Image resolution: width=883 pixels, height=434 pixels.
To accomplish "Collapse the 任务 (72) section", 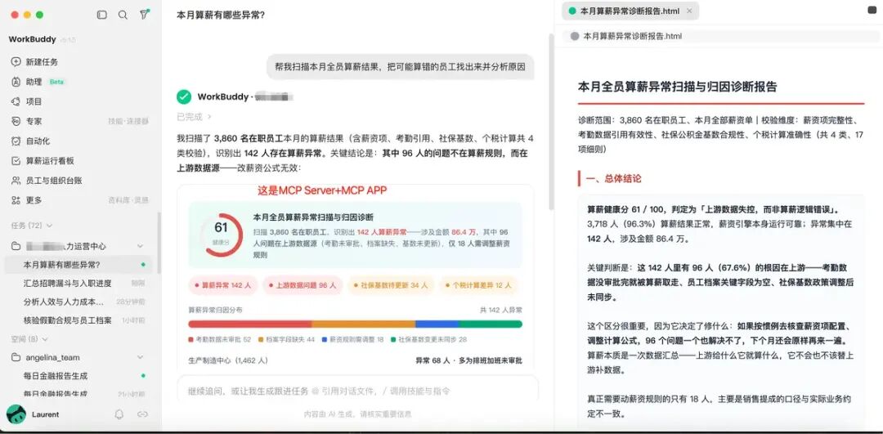I will pyautogui.click(x=32, y=225).
